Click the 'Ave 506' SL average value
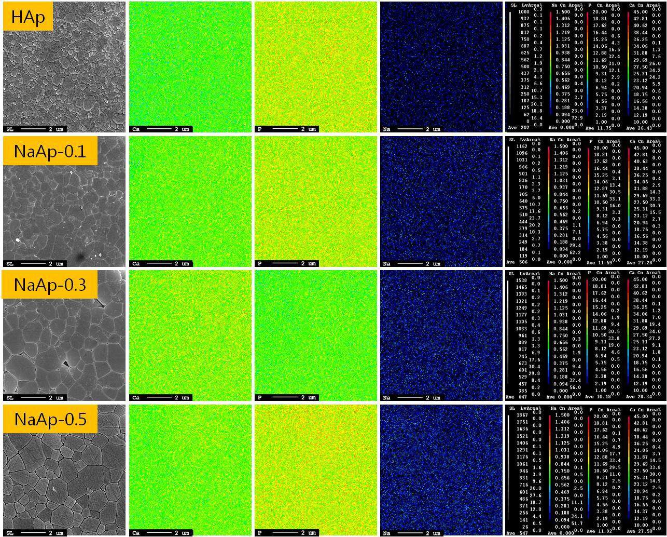 pyautogui.click(x=517, y=263)
